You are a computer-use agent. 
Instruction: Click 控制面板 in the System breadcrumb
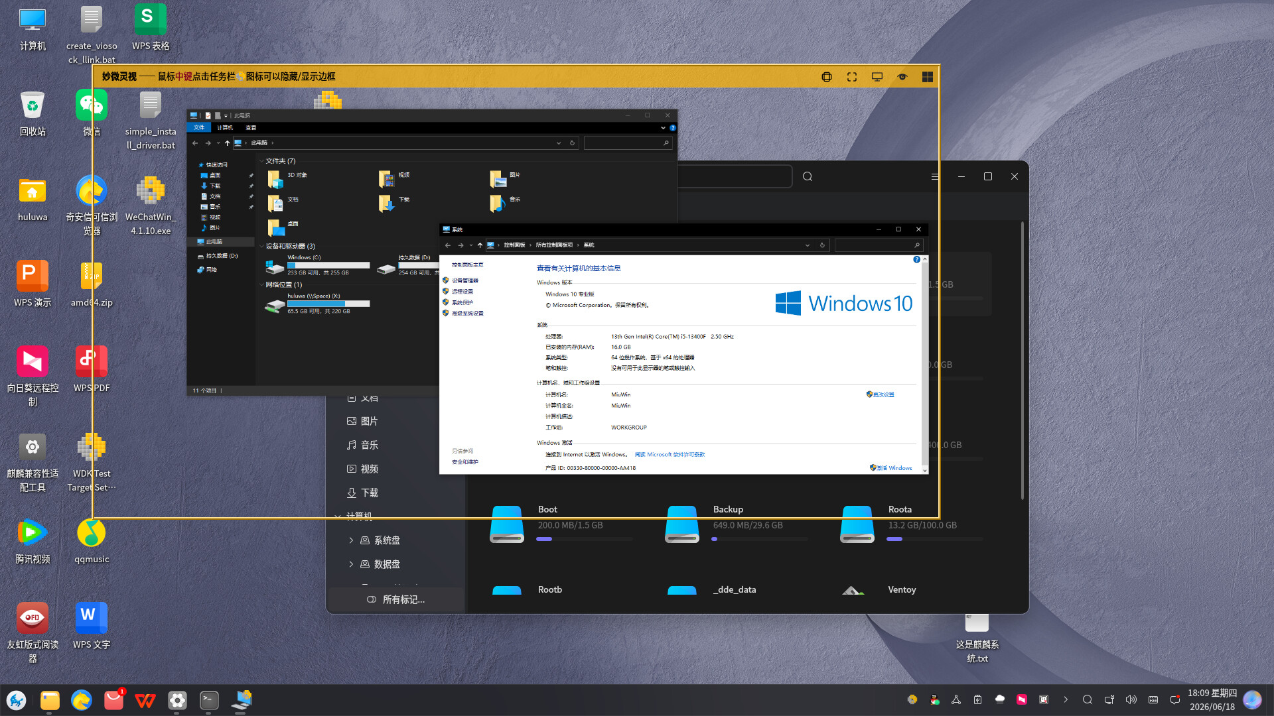[514, 245]
